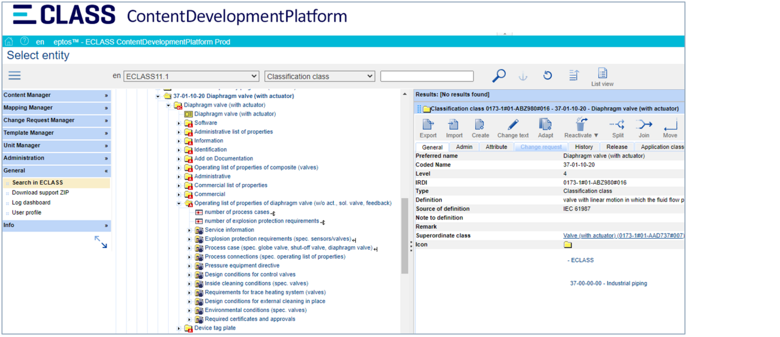
Task: Open the hamburger menu icon
Action: pyautogui.click(x=14, y=76)
